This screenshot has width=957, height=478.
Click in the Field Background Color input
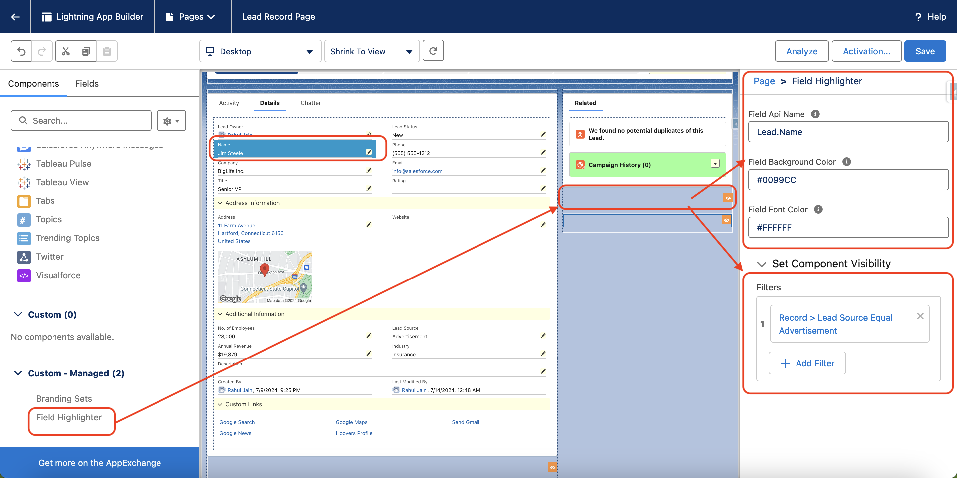(x=848, y=180)
